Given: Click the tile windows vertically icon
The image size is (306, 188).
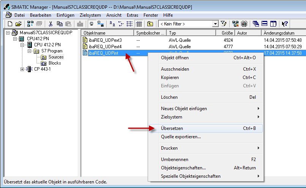Looking at the screenshot, I should (x=273, y=24).
